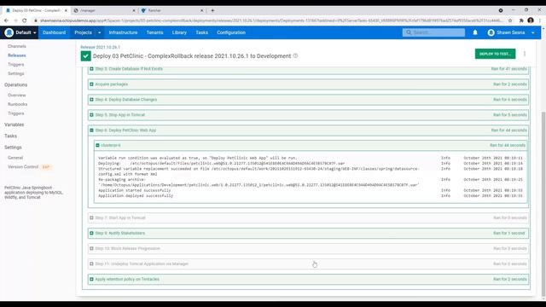Expand Step 4 Deploy Database Changes
The image size is (546, 307).
click(91, 100)
